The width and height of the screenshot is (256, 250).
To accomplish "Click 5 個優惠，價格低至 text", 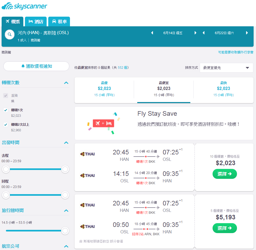I will [225, 211].
